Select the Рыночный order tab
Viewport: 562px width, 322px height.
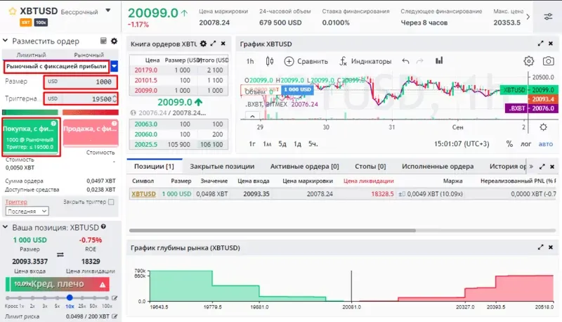[89, 55]
